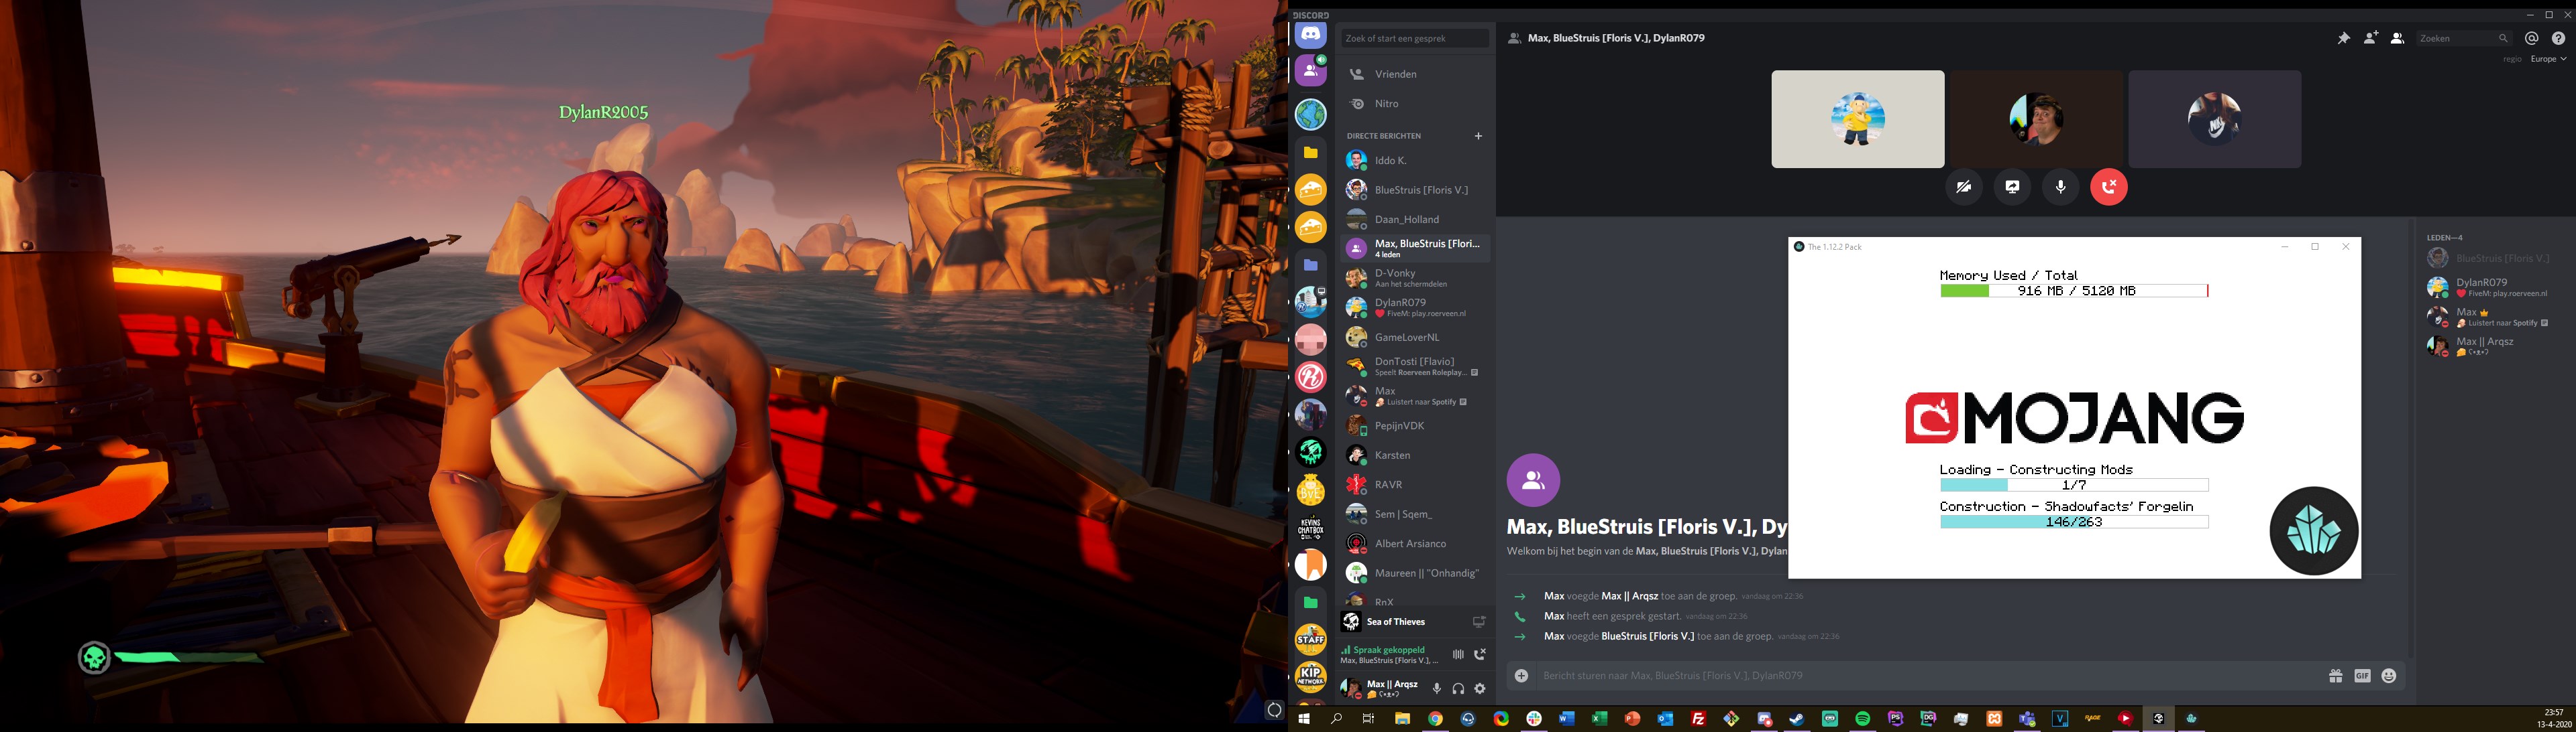
Task: Toggle deafen headphones in user panel
Action: tap(1458, 688)
